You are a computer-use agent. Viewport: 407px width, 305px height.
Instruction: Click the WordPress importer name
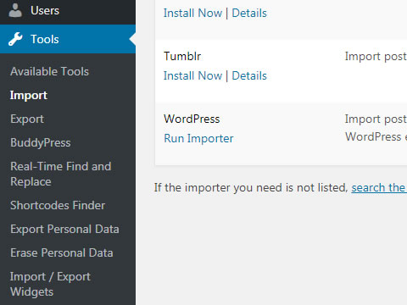(192, 119)
